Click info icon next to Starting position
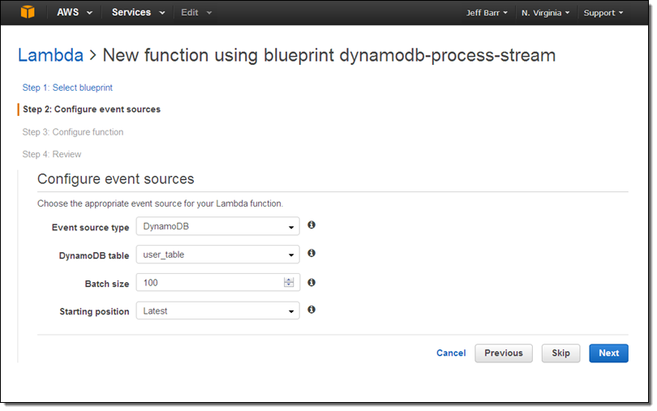 pos(311,310)
